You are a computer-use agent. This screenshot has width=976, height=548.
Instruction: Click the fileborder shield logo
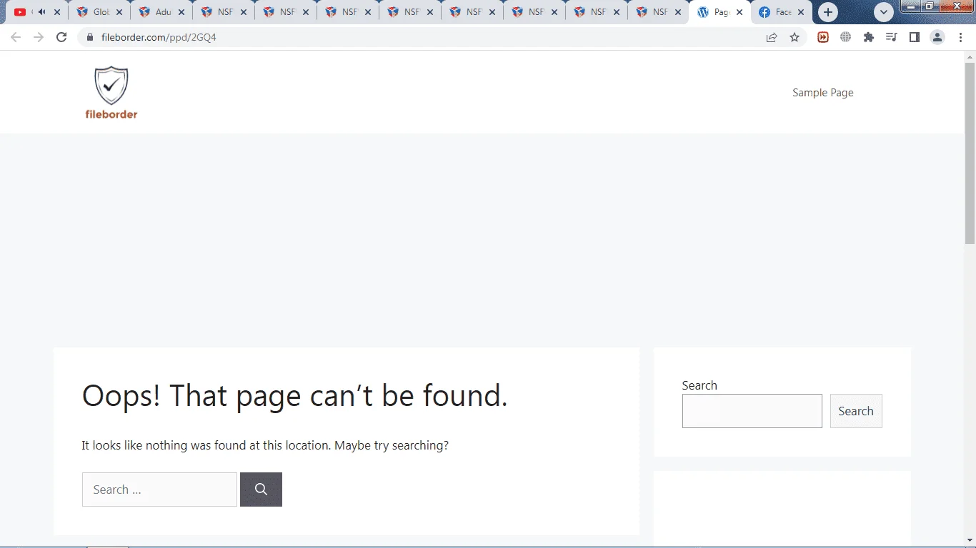pyautogui.click(x=111, y=92)
